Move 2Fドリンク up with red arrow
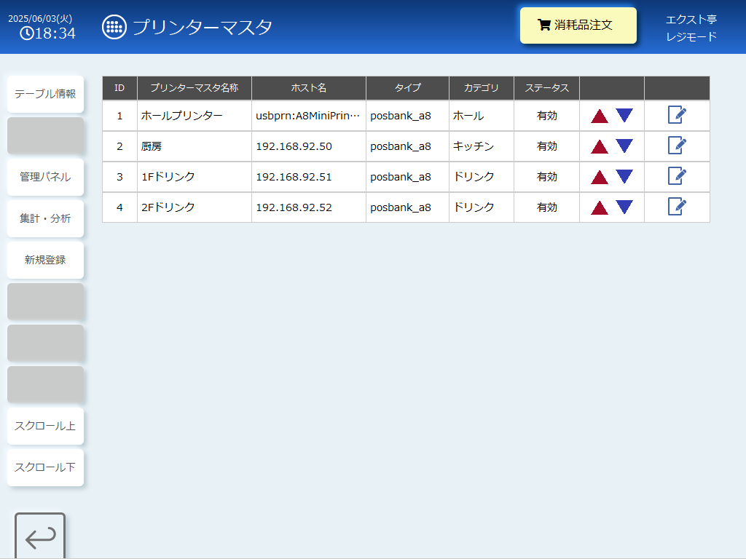This screenshot has height=559, width=746. [x=600, y=207]
